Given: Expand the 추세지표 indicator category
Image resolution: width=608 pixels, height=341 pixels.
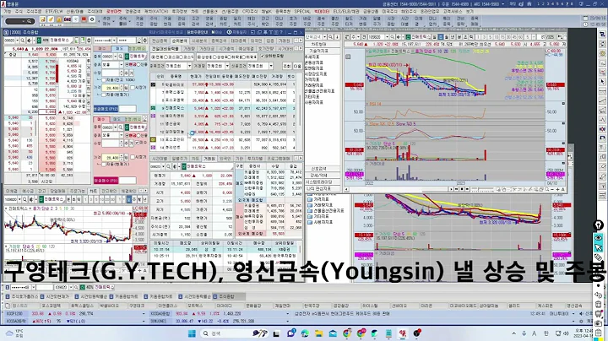Looking at the screenshot, I should tap(313, 57).
